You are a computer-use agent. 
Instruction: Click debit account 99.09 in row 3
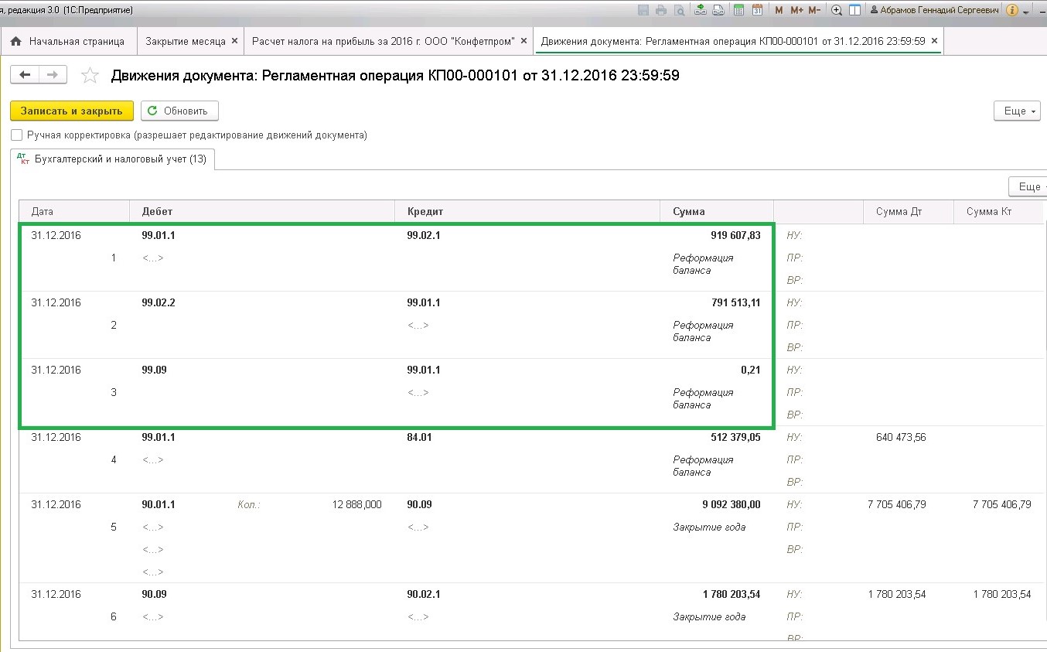154,370
